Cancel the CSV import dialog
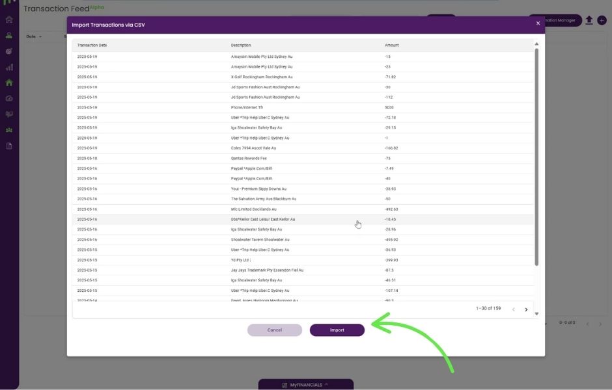 point(274,330)
